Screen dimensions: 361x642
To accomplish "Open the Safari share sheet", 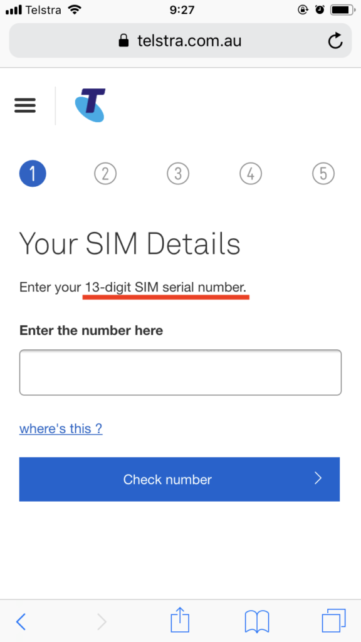I will (x=180, y=620).
